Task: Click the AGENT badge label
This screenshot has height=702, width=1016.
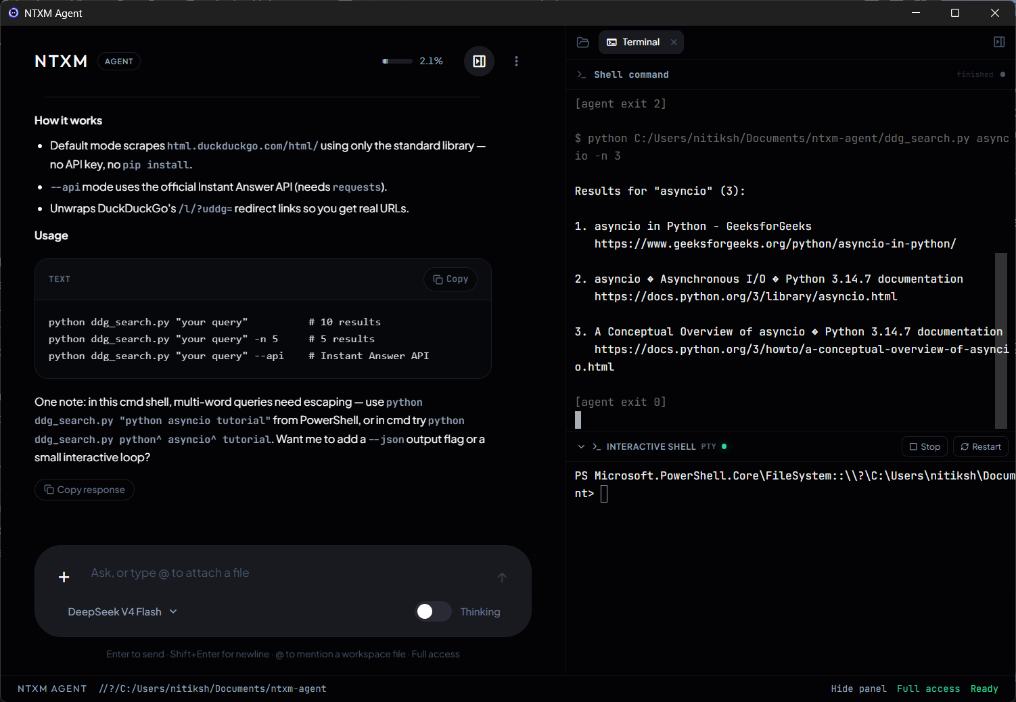Action: pos(119,62)
